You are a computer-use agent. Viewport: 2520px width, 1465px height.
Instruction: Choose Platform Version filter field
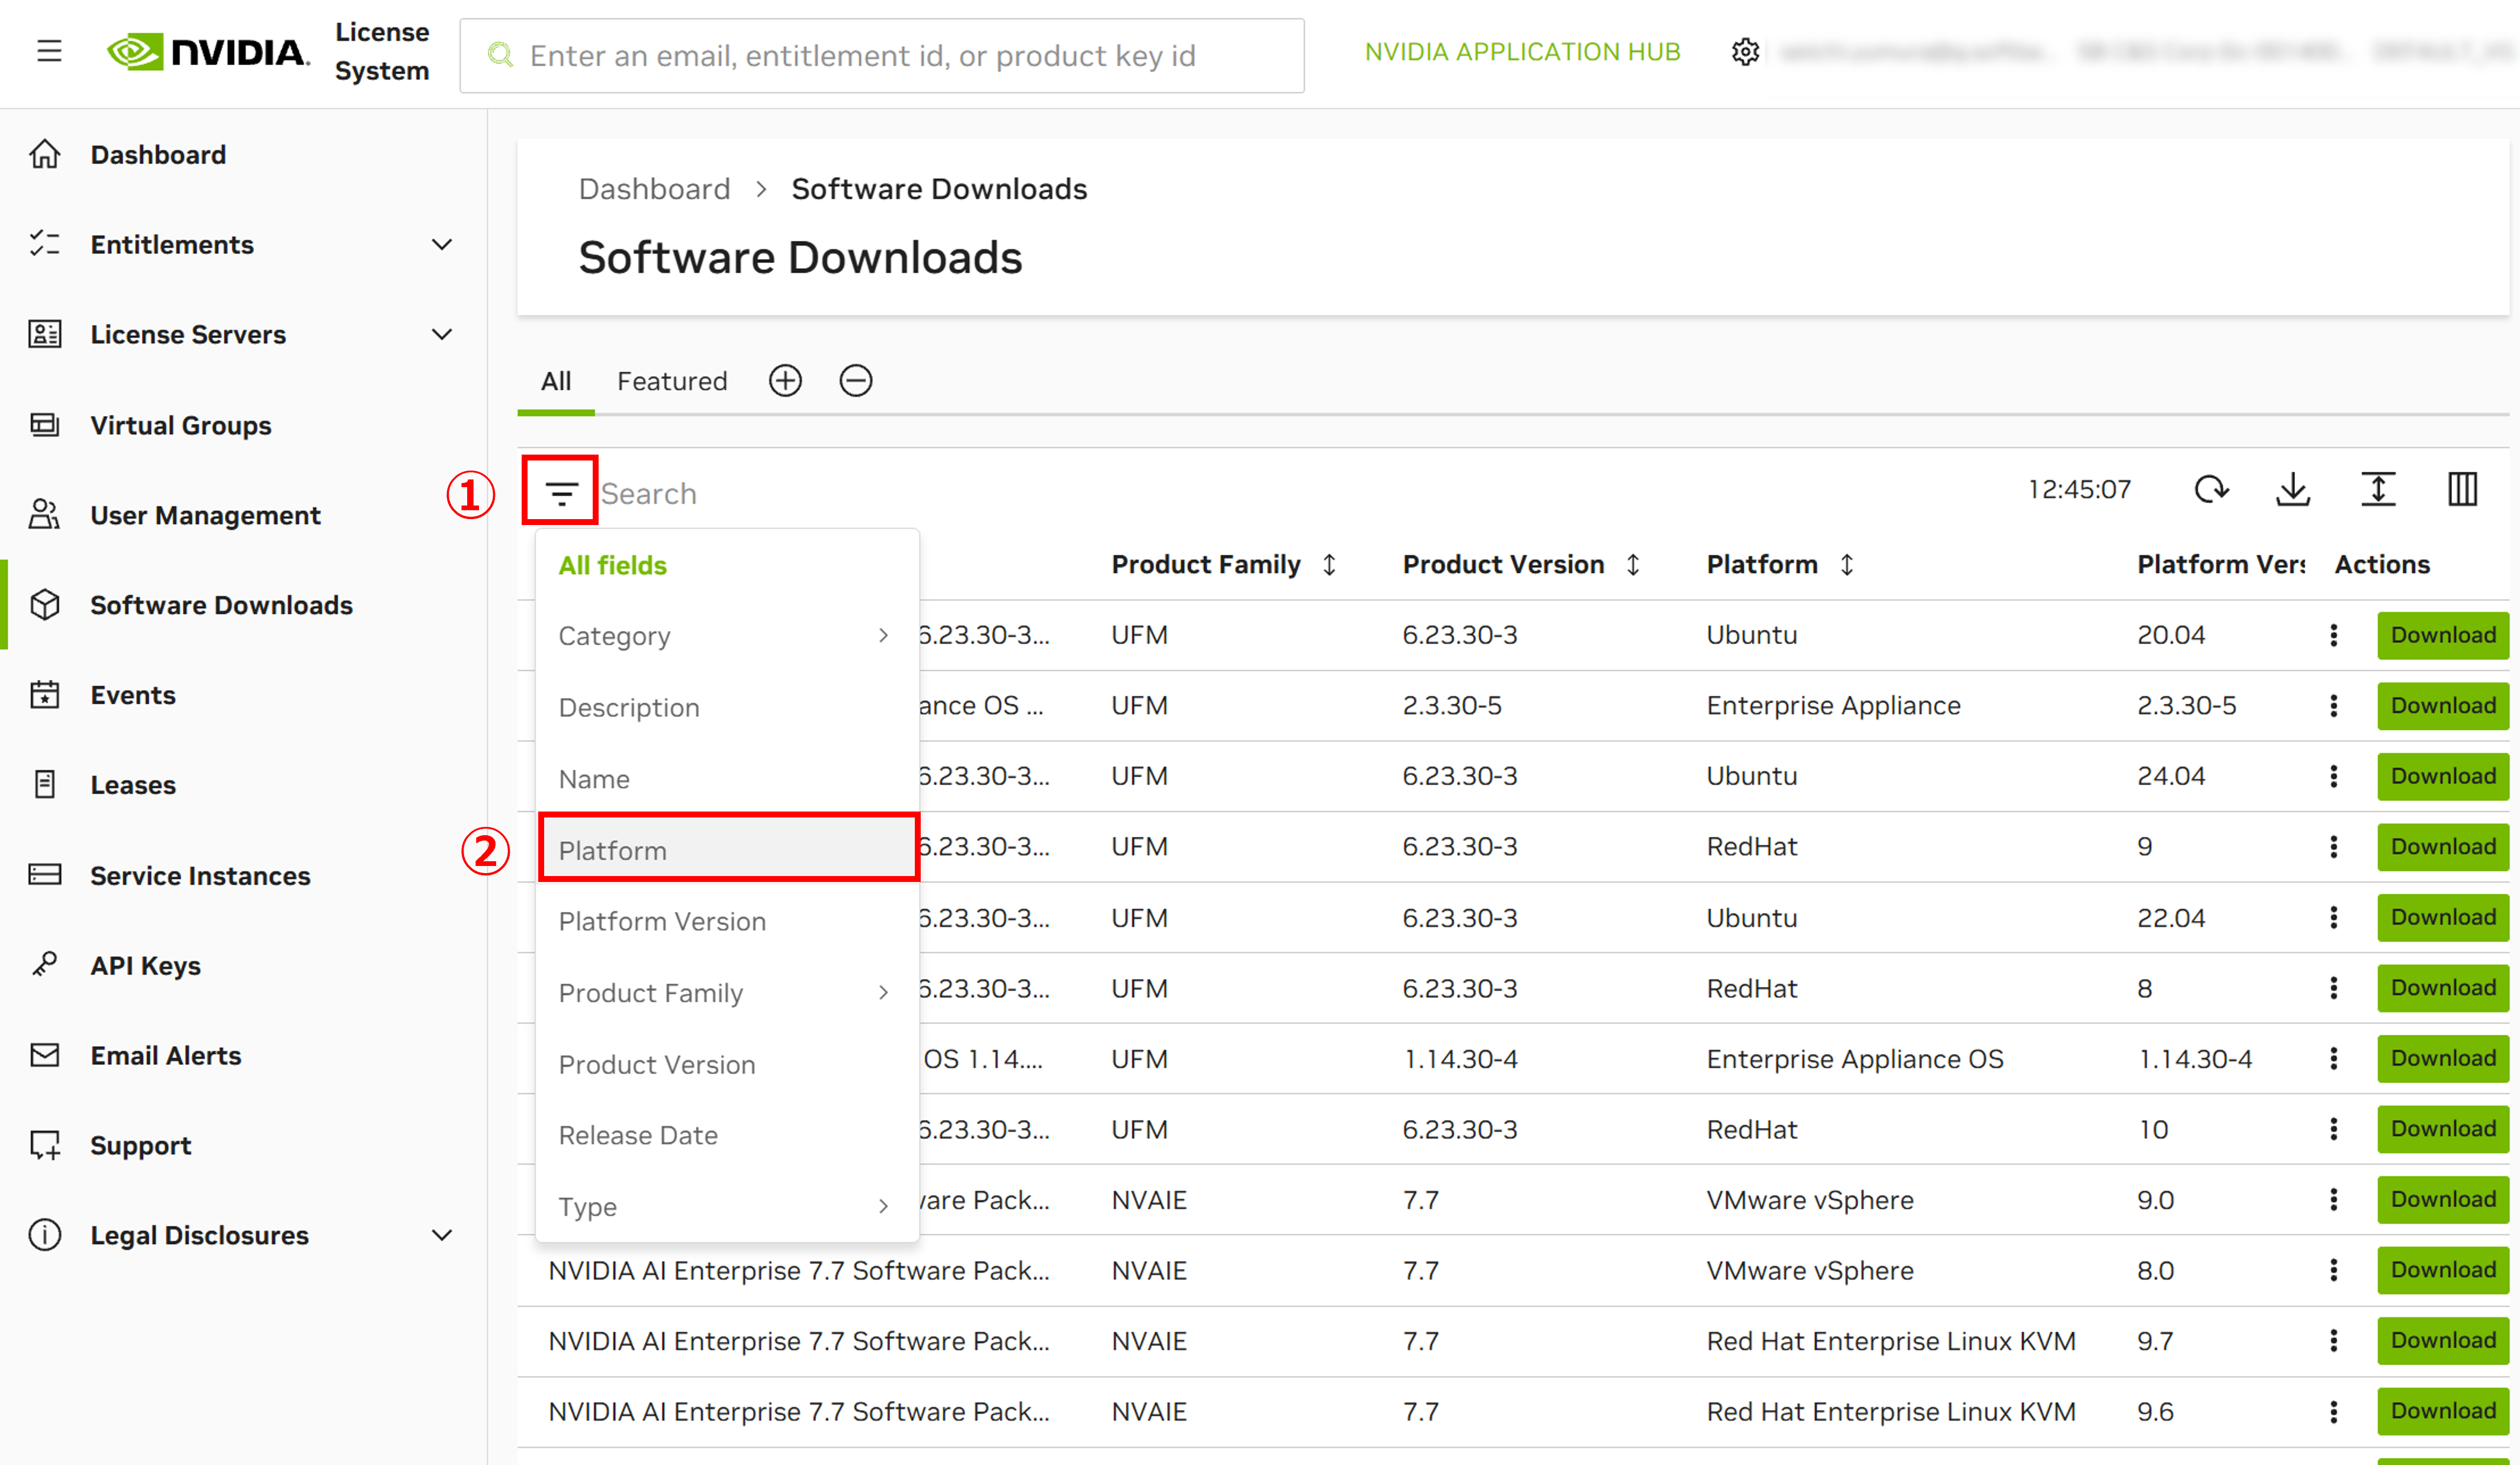(x=727, y=922)
